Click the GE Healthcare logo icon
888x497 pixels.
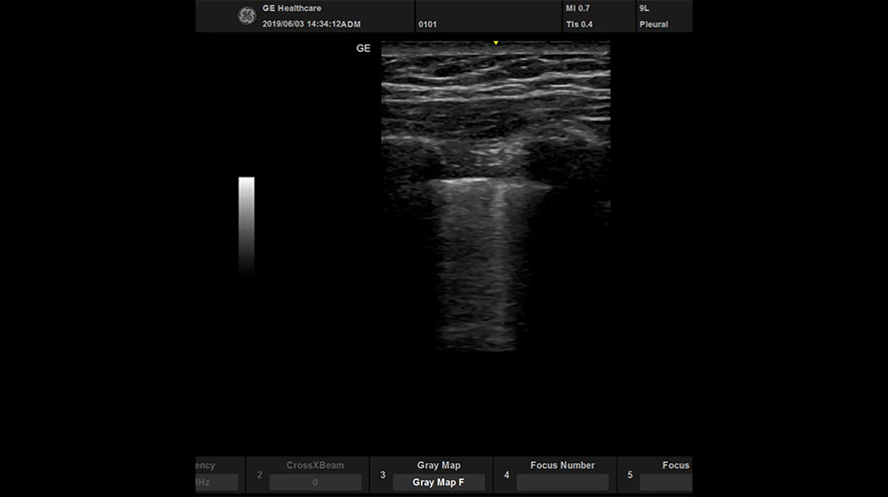[246, 16]
